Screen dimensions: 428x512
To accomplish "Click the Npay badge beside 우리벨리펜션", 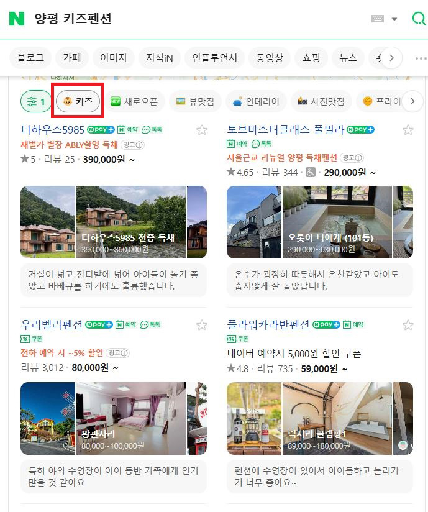I will pyautogui.click(x=99, y=324).
